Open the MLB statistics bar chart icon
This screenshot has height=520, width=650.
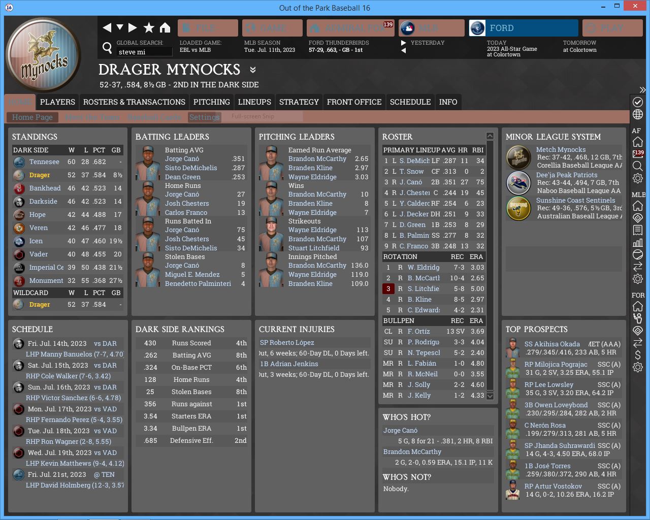coord(638,242)
